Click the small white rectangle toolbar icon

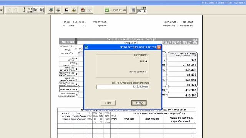90,10
